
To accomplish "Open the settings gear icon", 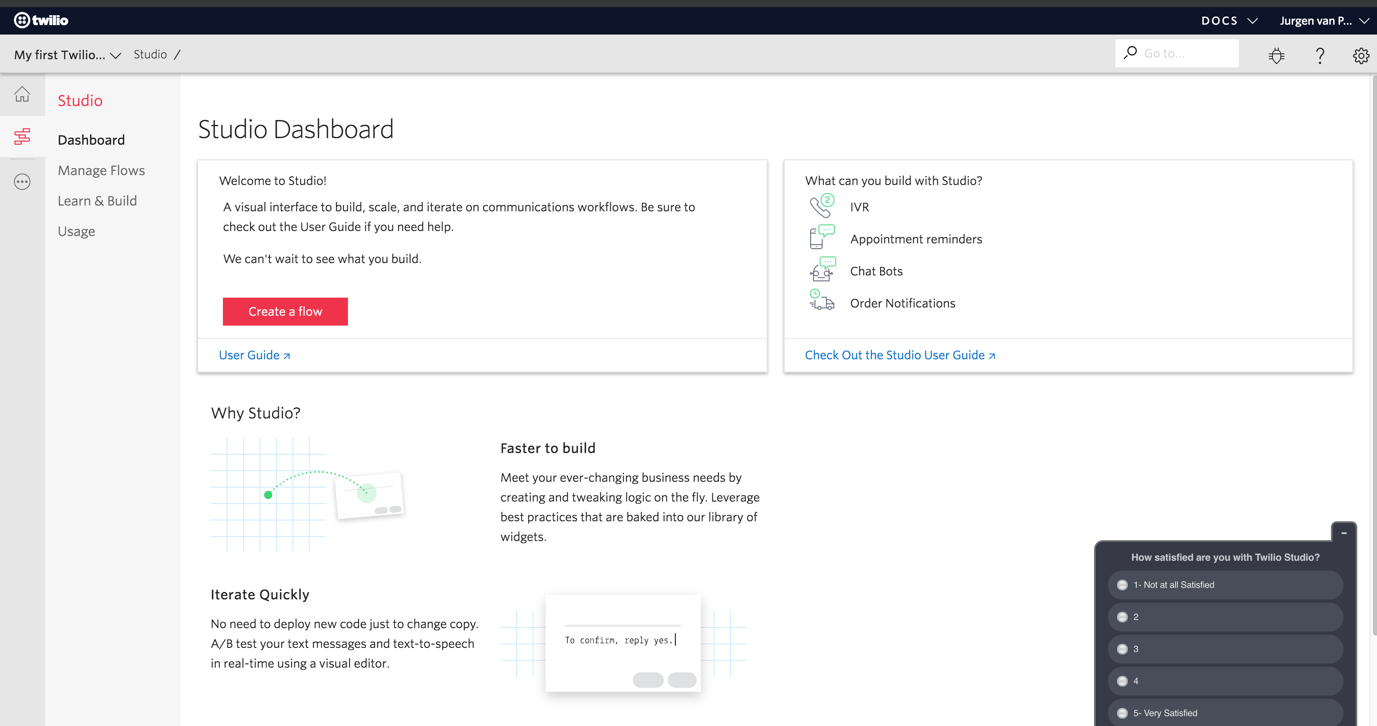I will 1361,55.
